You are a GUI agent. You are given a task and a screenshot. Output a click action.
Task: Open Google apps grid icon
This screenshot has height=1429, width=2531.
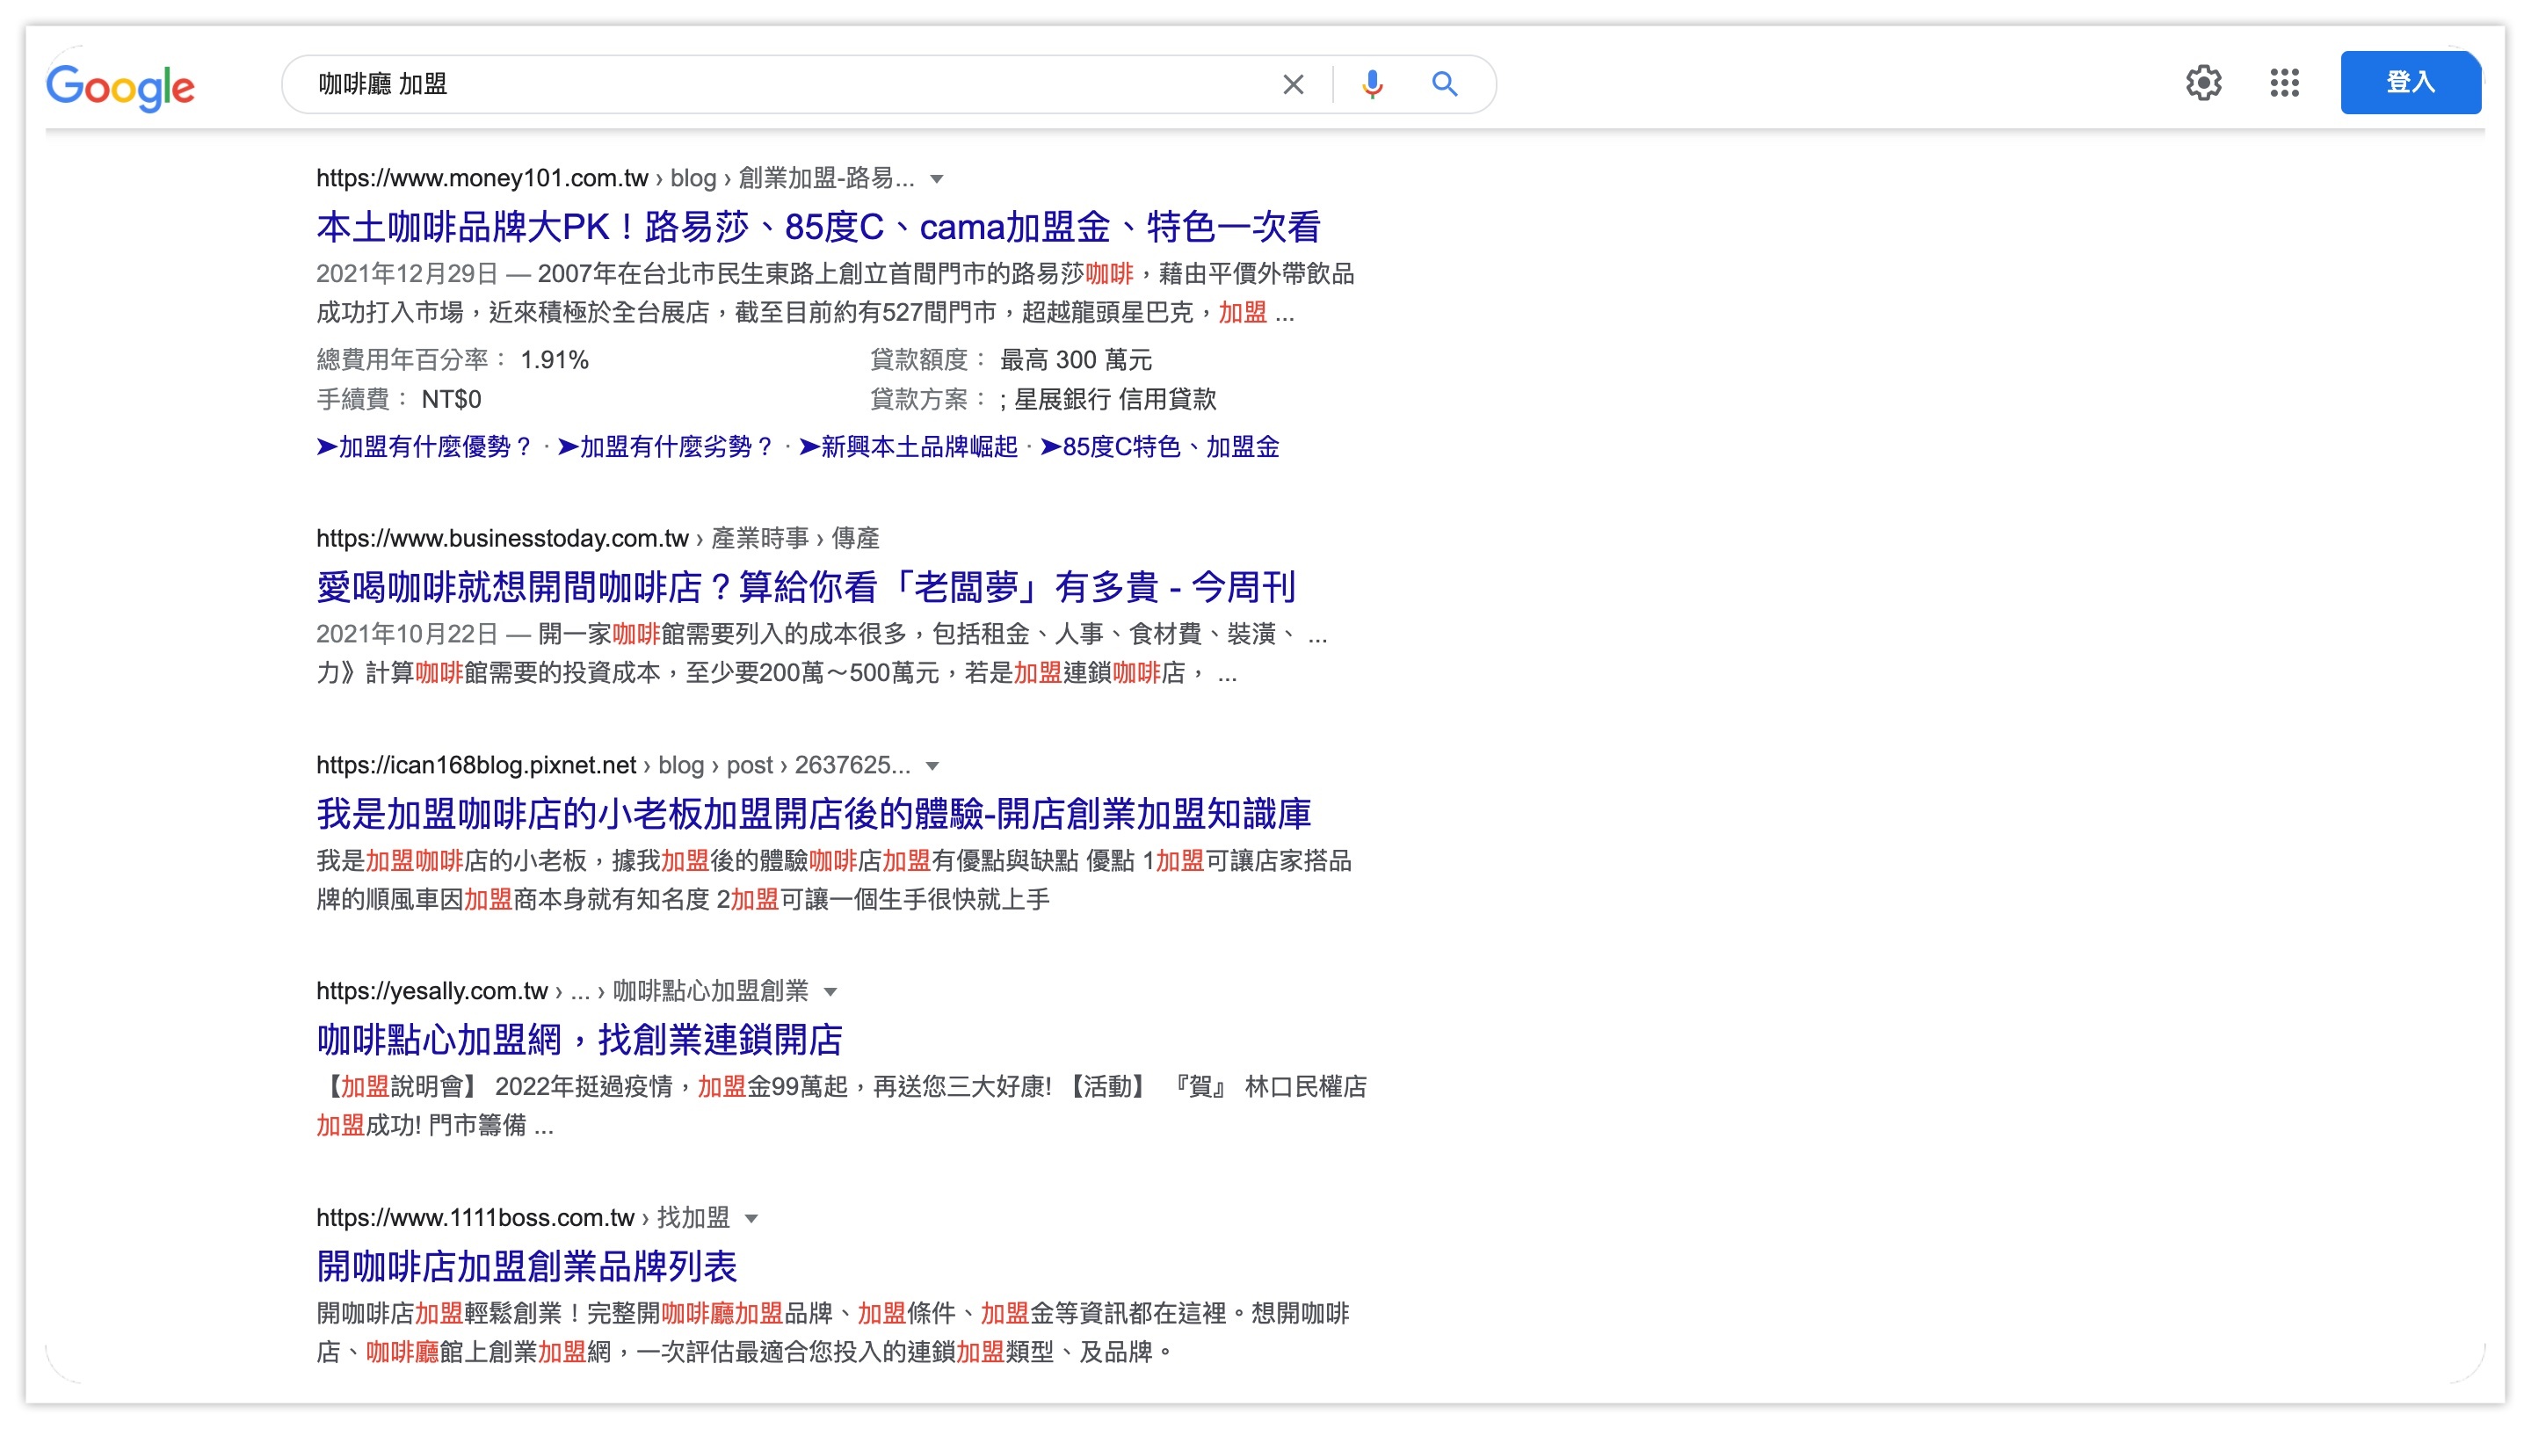(x=2284, y=83)
